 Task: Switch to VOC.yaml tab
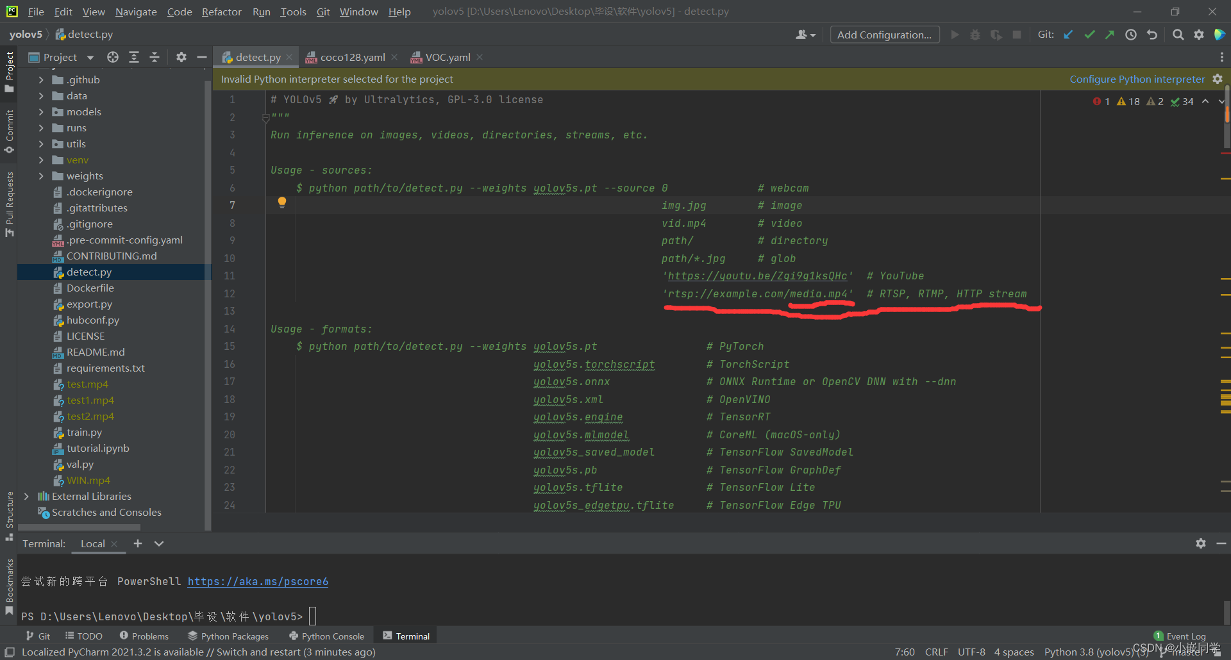click(448, 57)
